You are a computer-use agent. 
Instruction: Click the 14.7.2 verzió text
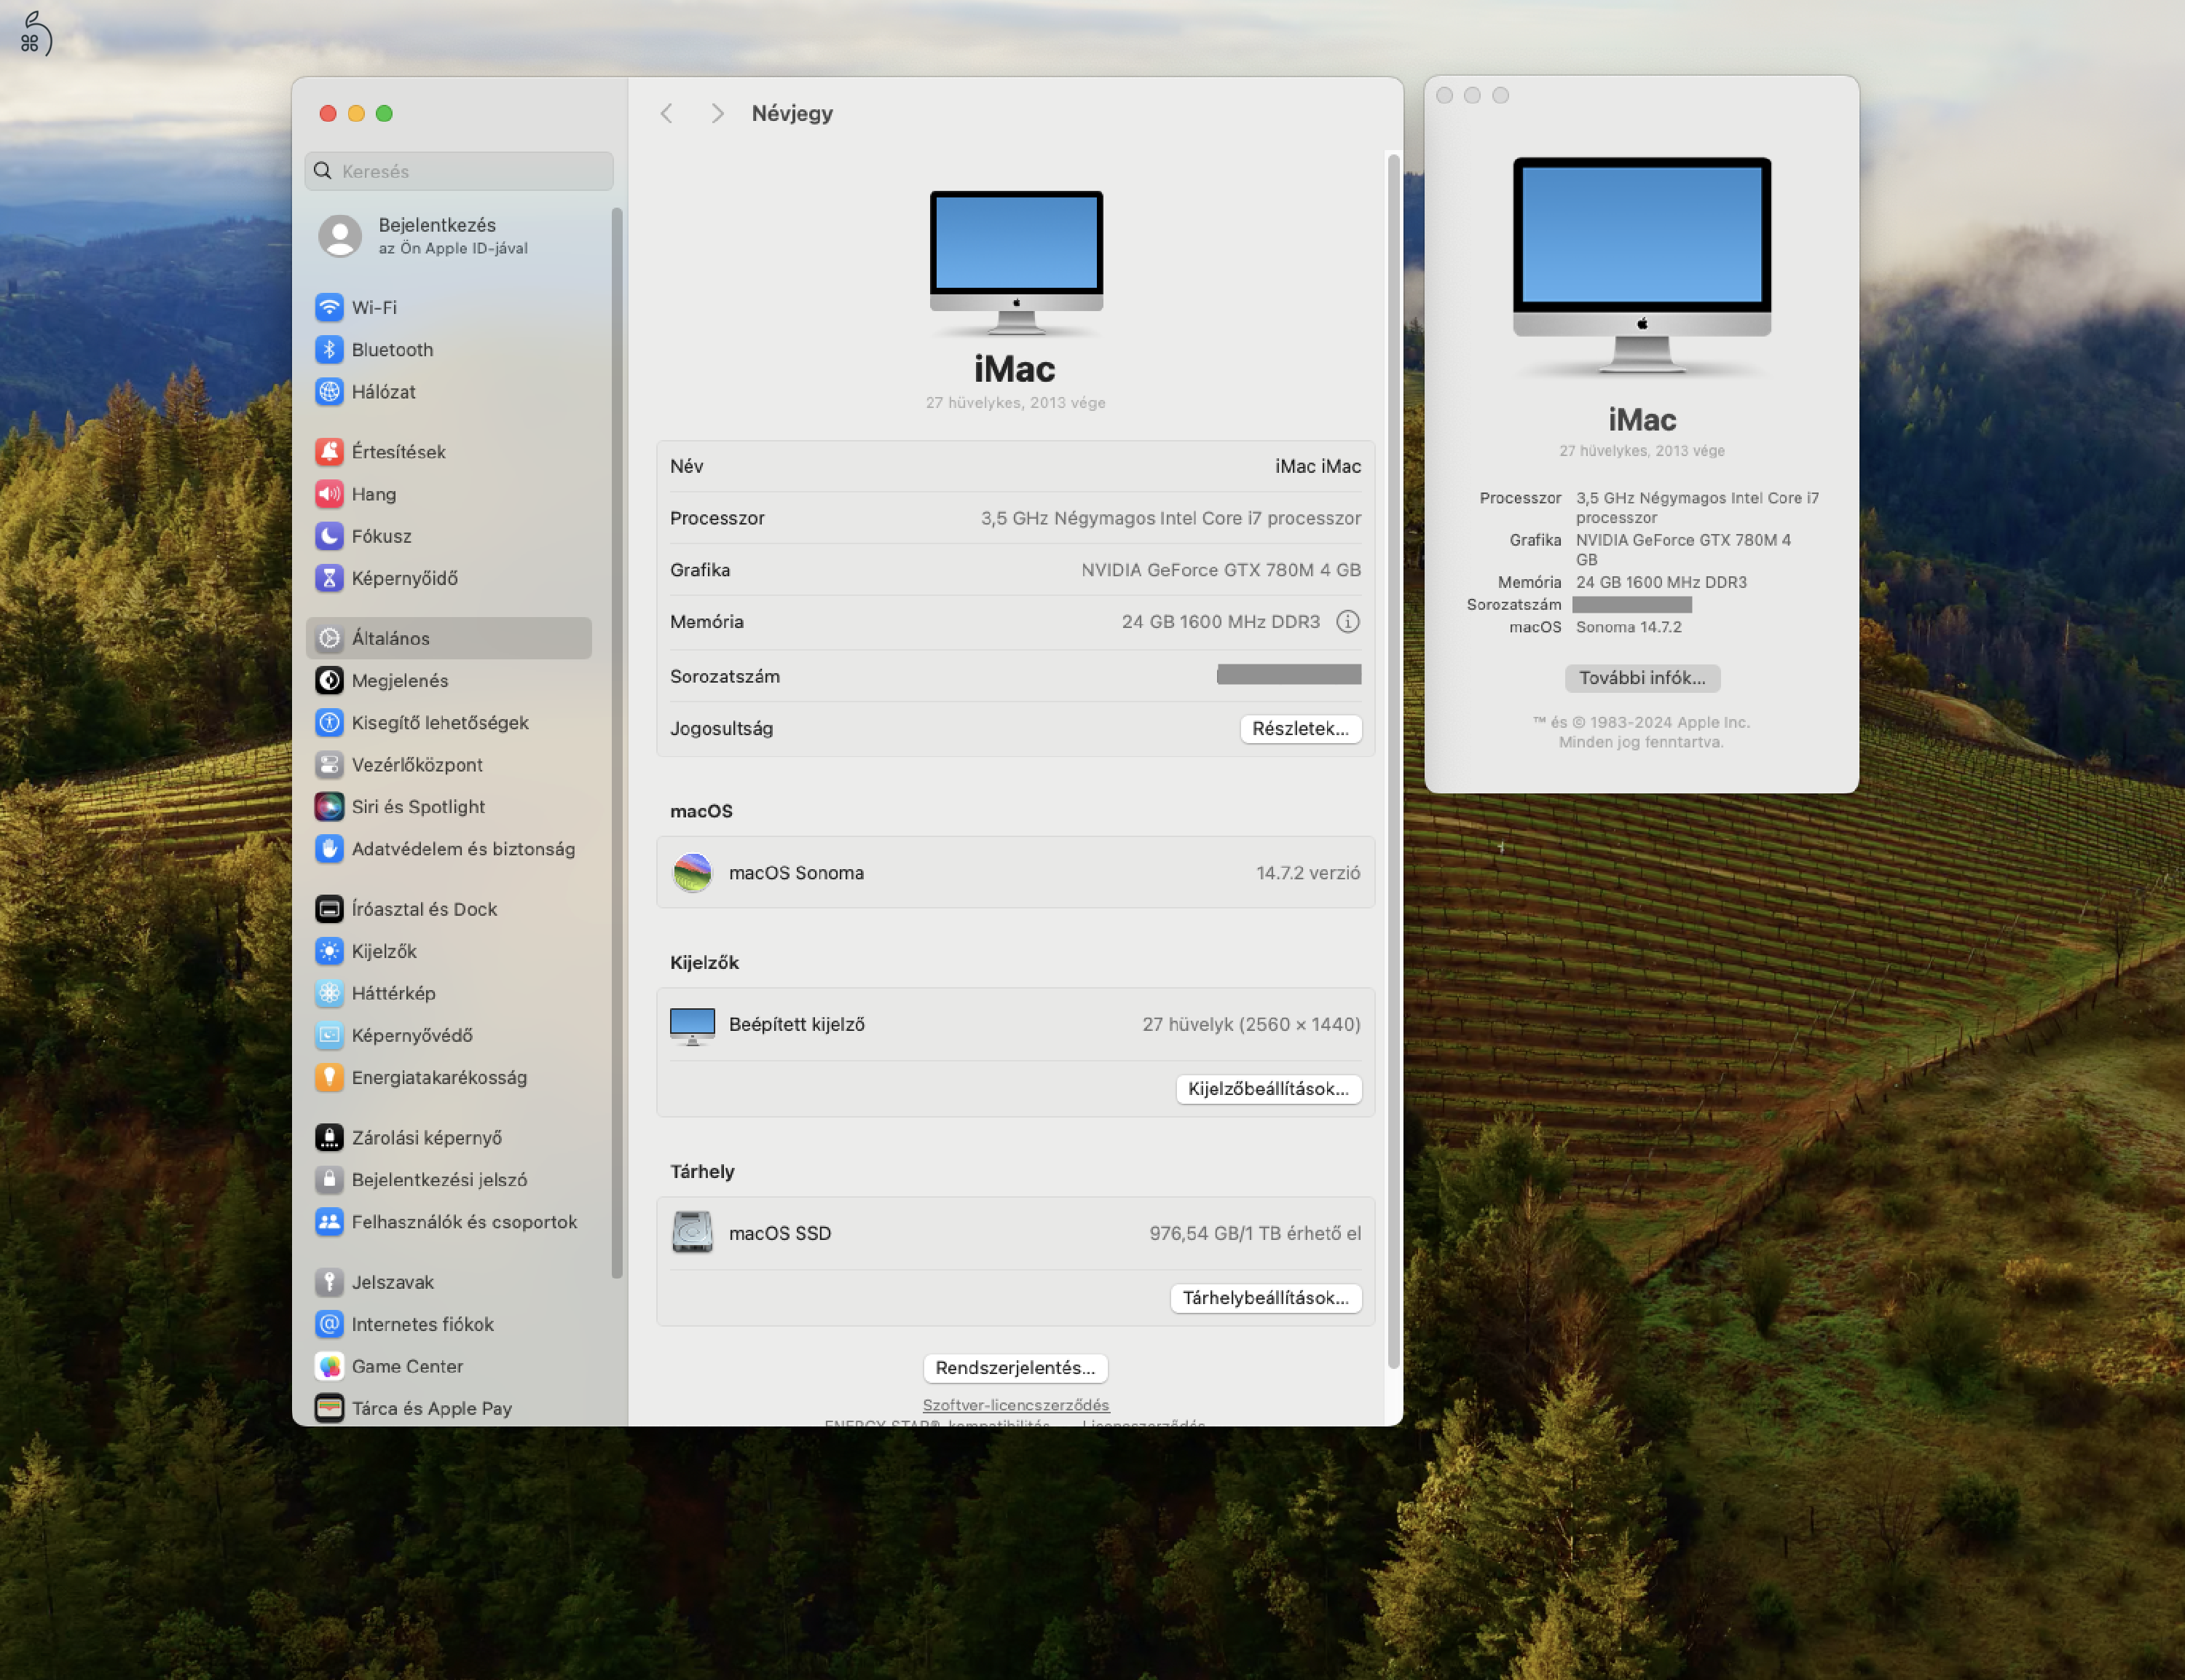coord(1307,872)
